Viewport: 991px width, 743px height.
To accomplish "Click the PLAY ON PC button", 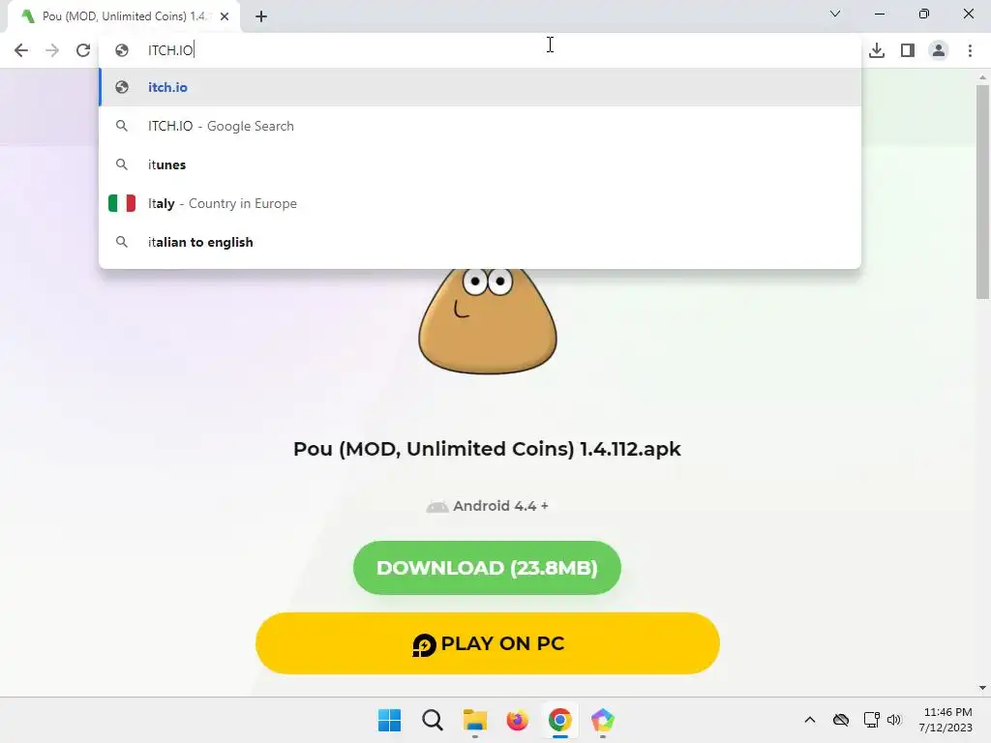I will 488,643.
